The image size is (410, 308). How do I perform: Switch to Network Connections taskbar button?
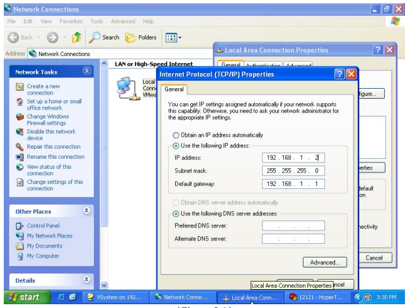pyautogui.click(x=182, y=297)
